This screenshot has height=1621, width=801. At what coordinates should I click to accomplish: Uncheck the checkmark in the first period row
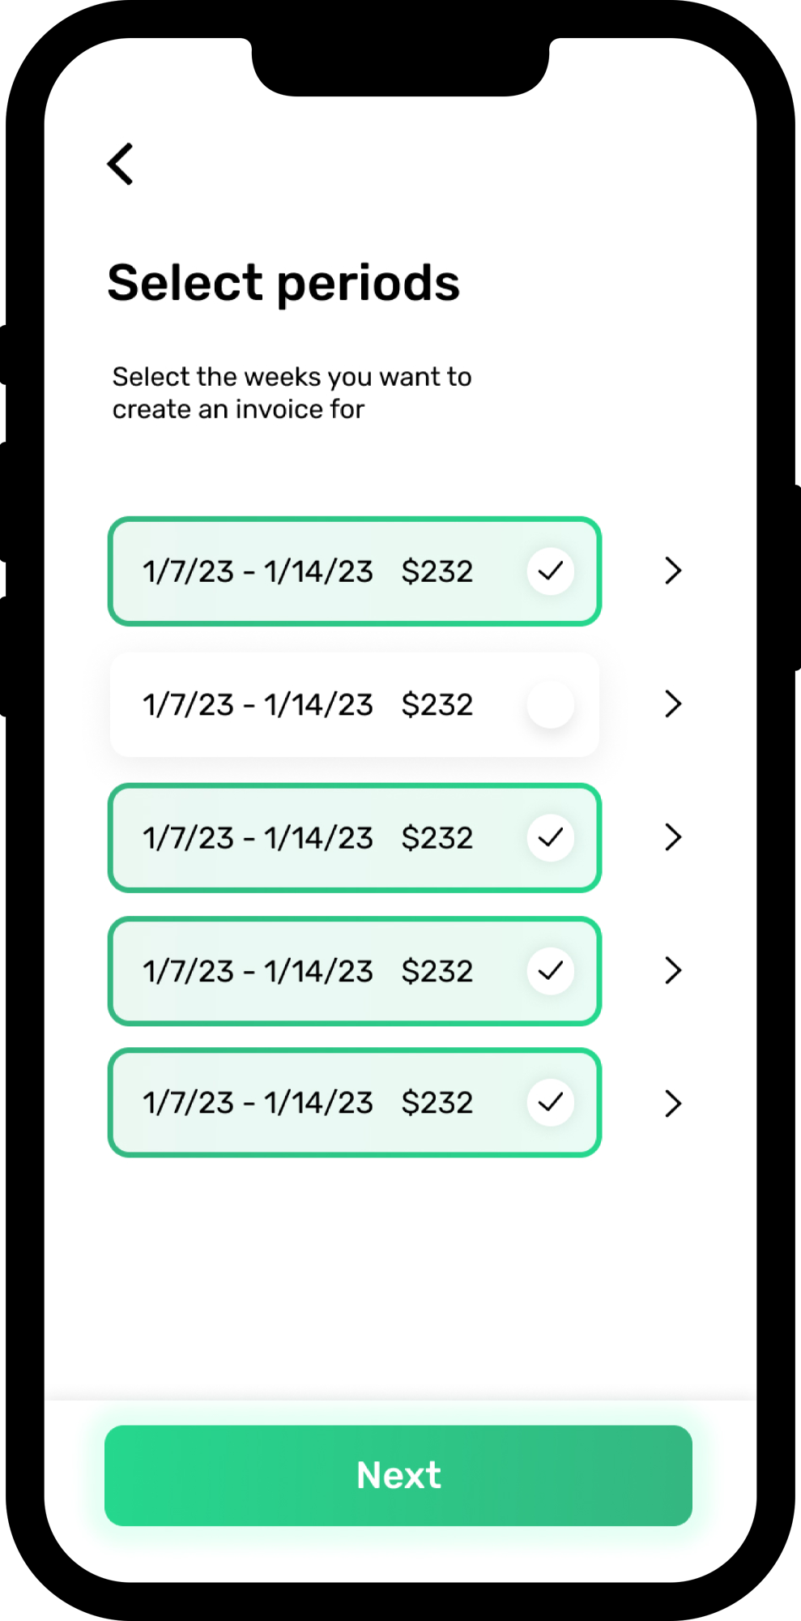click(551, 571)
